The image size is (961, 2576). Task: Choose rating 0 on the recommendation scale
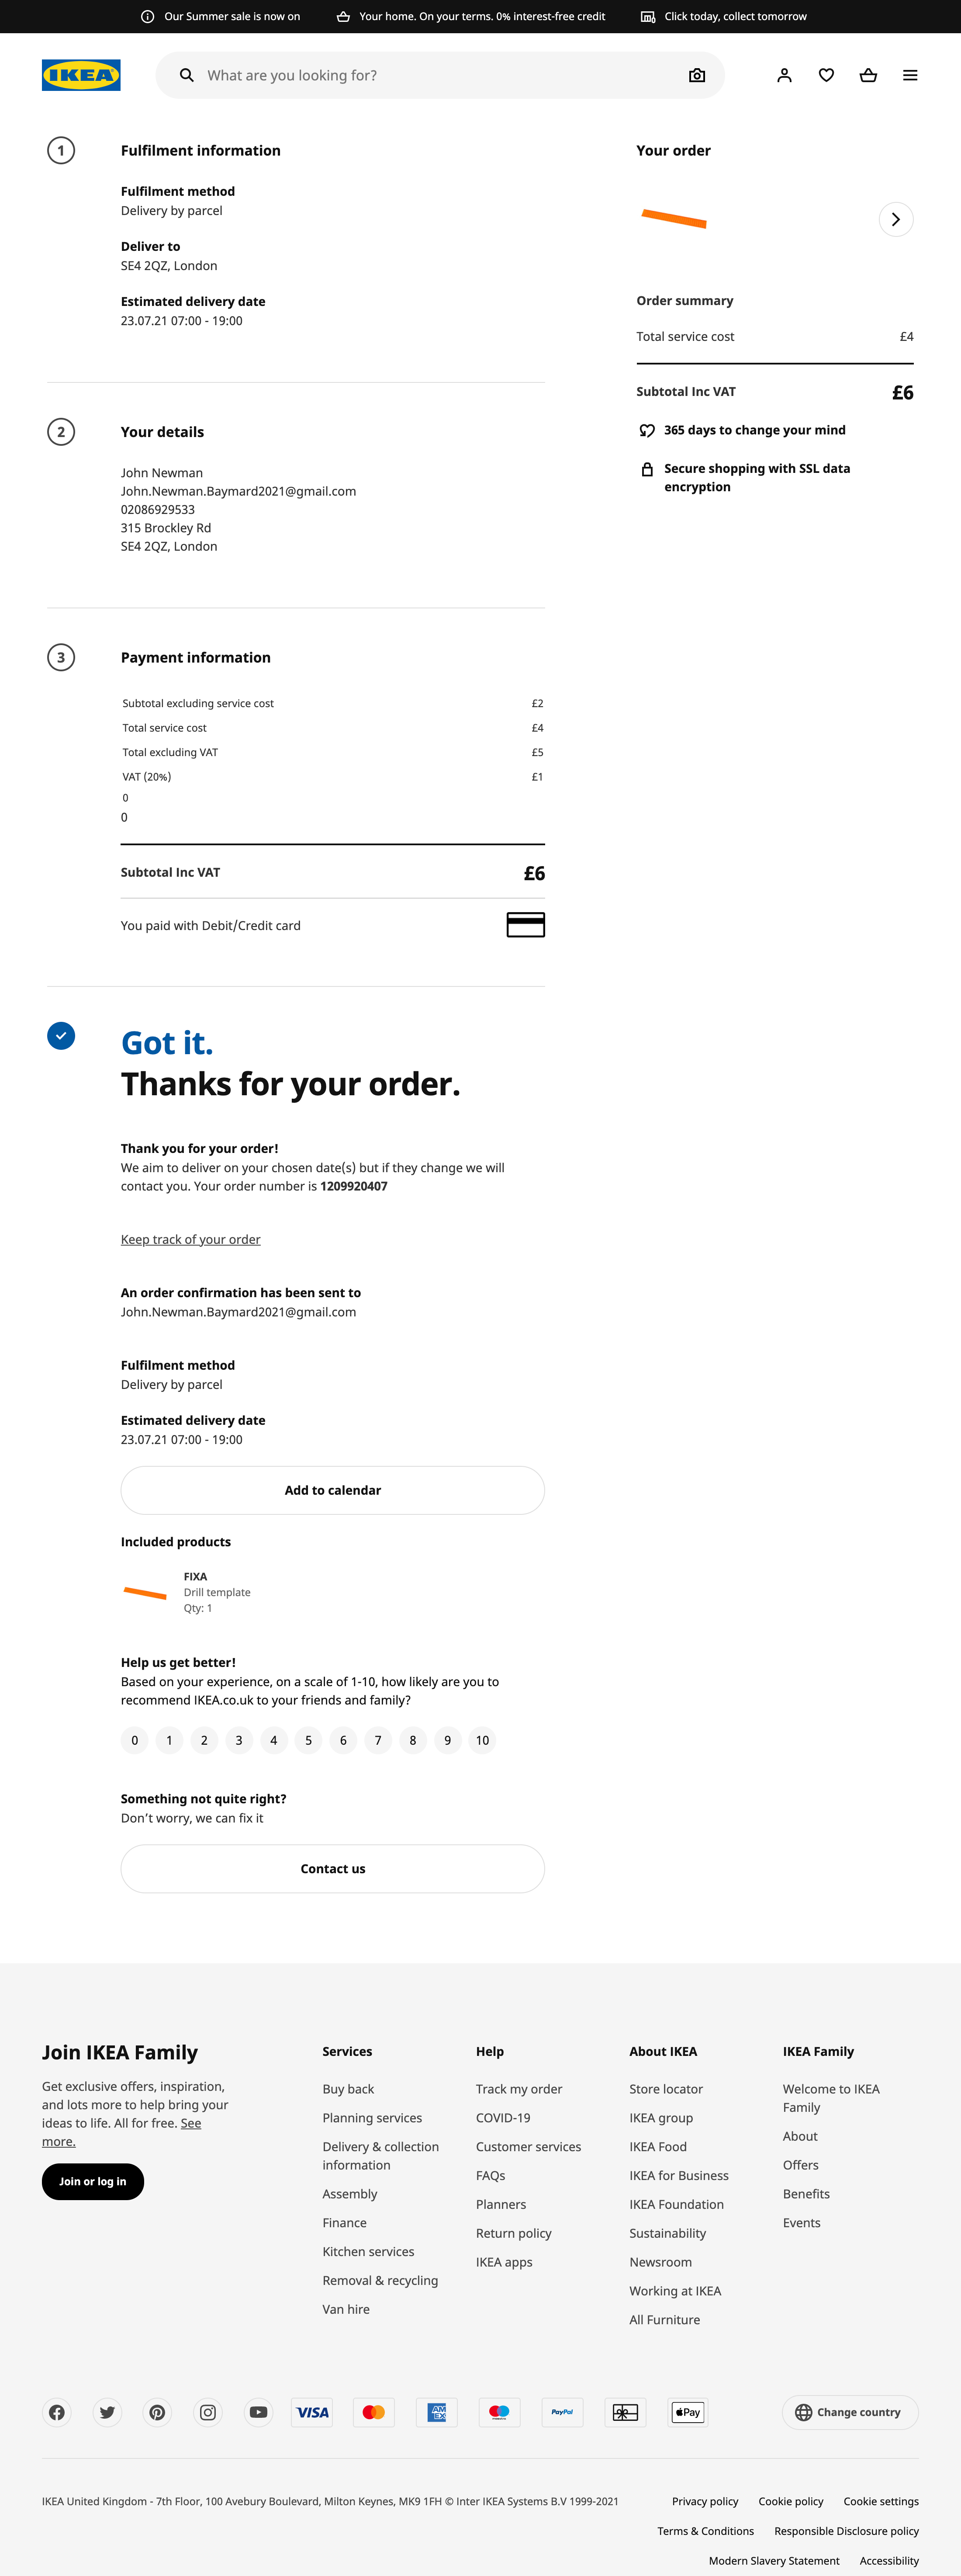pyautogui.click(x=135, y=1740)
